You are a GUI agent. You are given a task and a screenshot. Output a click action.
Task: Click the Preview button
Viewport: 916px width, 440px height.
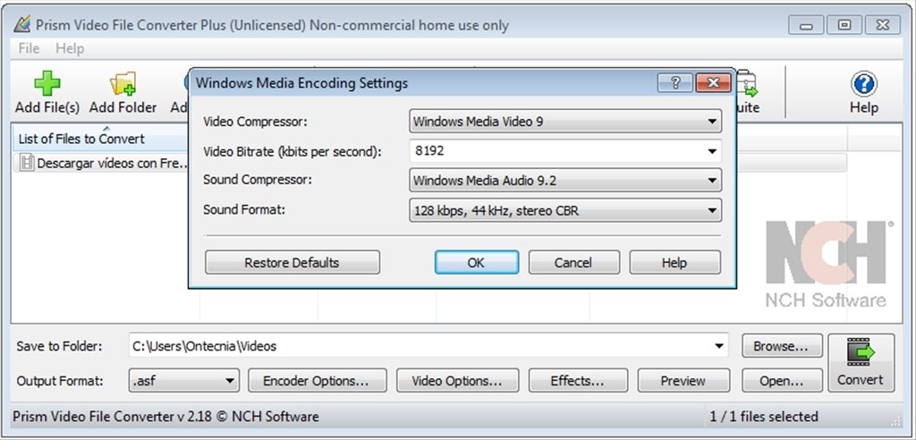click(683, 381)
